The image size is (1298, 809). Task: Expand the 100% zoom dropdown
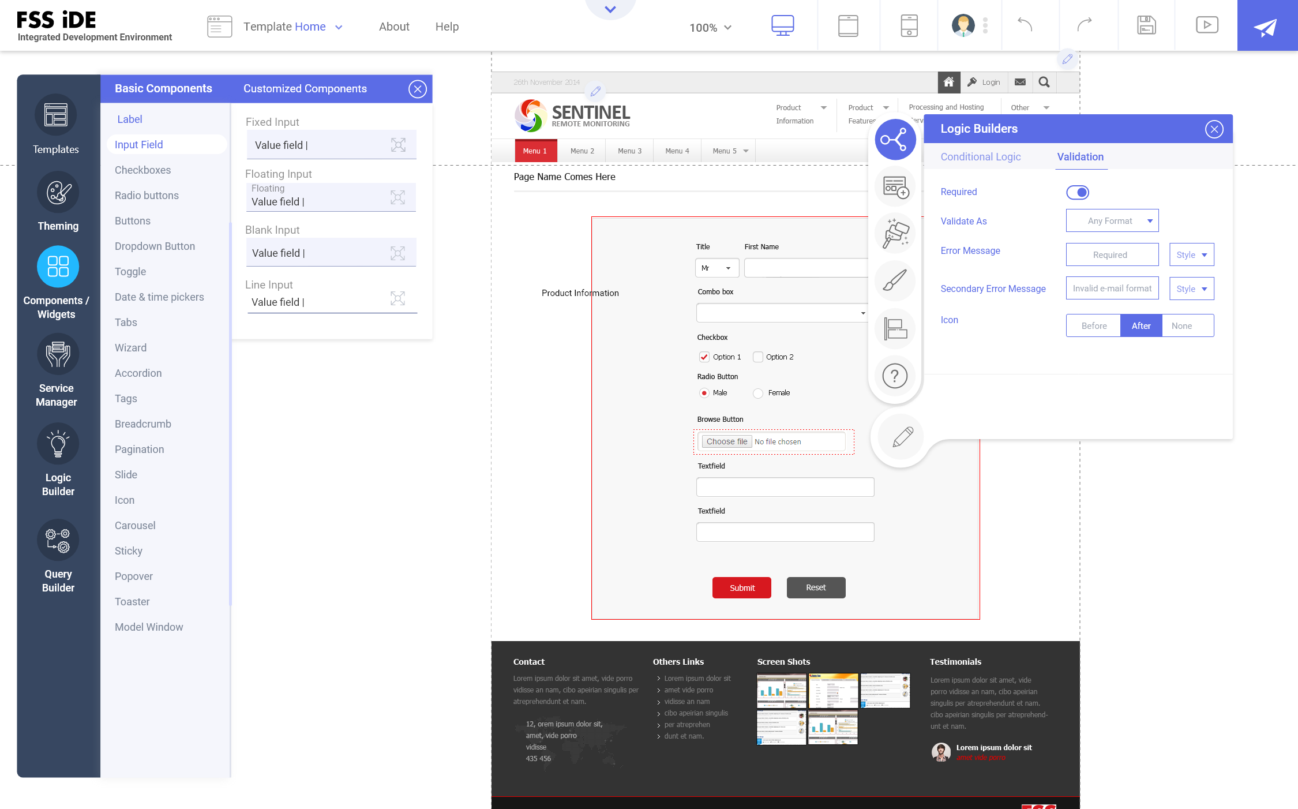tap(711, 28)
